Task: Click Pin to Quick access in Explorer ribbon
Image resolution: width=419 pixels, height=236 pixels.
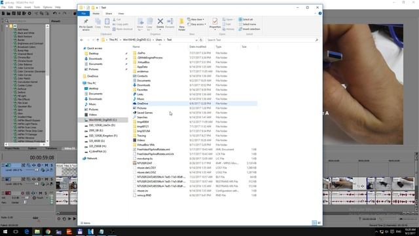Action: coord(86,24)
